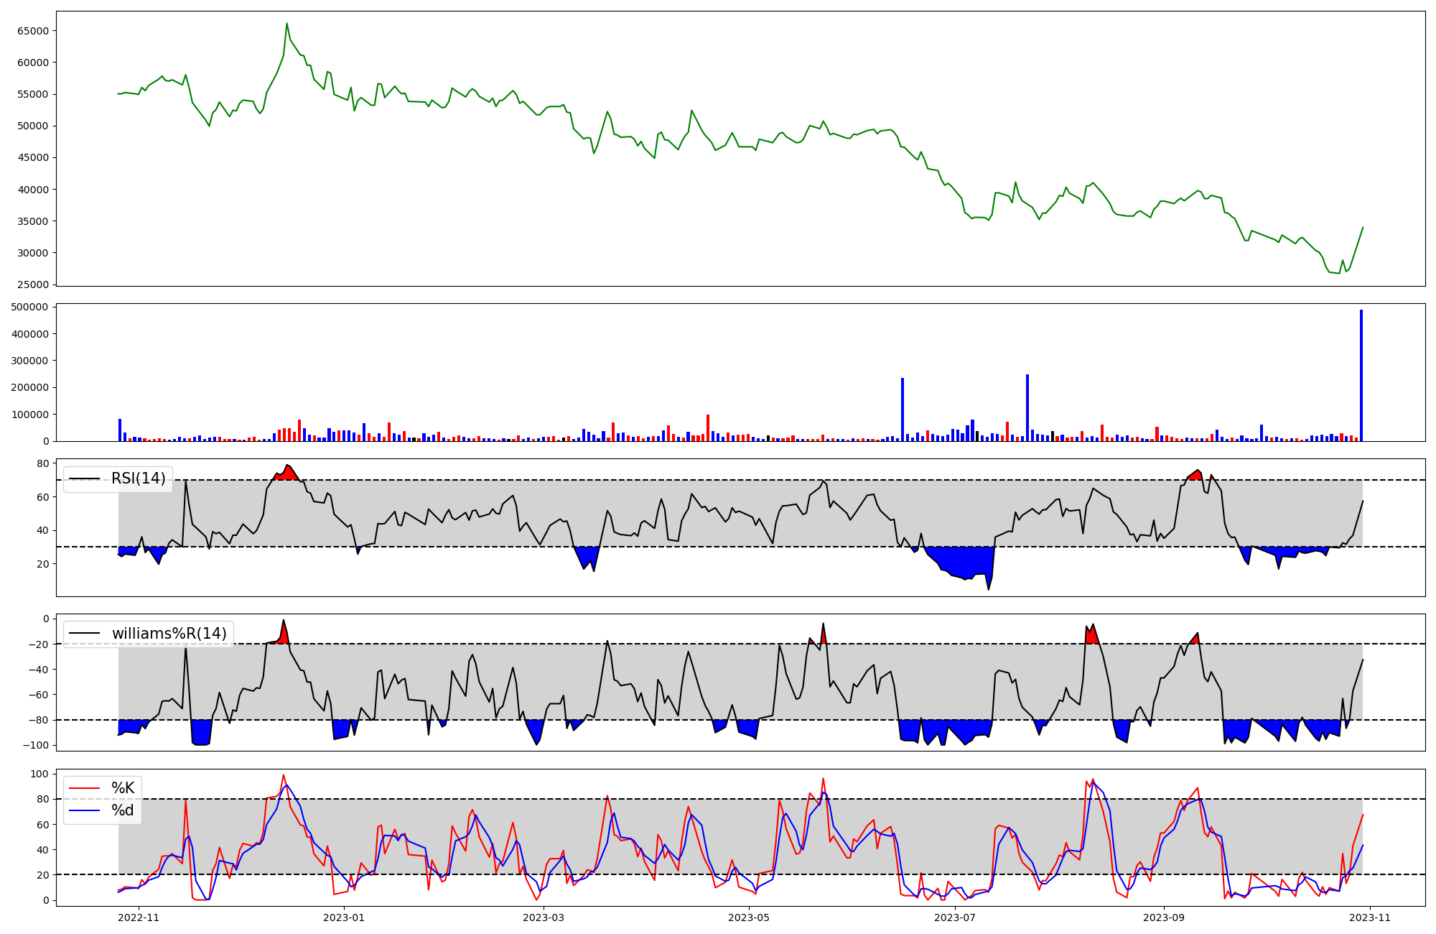Image resolution: width=1436 pixels, height=934 pixels.
Task: Click the RSI(14) legend label
Action: (138, 478)
